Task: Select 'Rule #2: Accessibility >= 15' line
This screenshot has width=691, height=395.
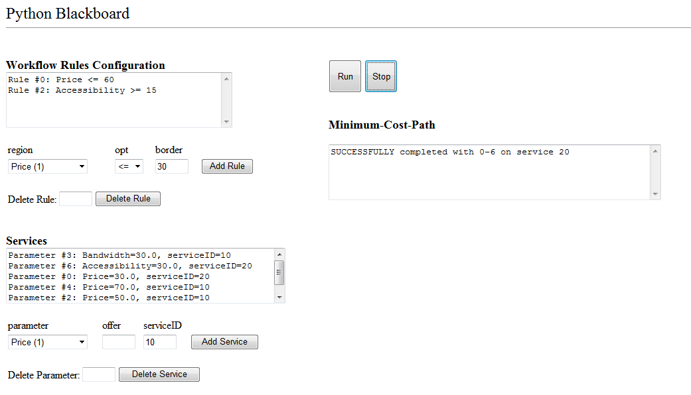Action: point(82,90)
